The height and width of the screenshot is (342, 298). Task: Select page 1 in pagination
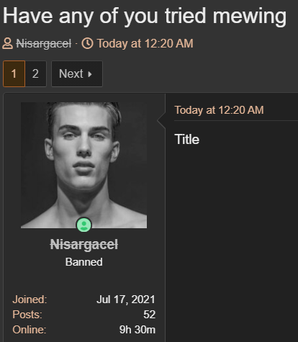(14, 73)
